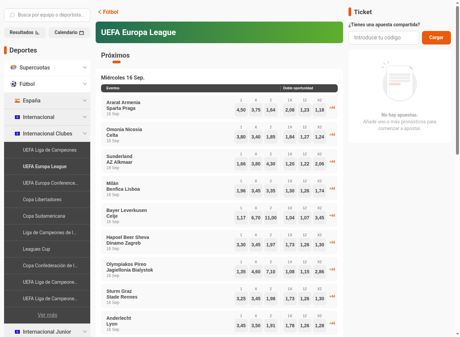
Task: Select X2 2,86 for Olympiakos match
Action: click(x=320, y=272)
